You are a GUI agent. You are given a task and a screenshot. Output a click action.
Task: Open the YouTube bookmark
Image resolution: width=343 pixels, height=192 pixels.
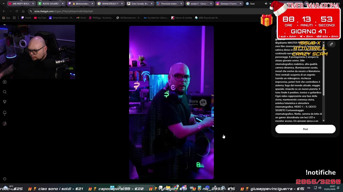(x=40, y=18)
